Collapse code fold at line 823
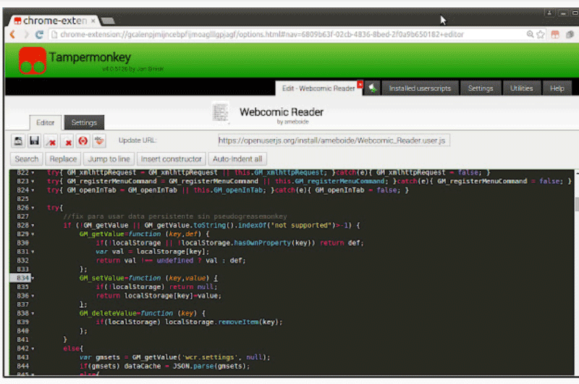The image size is (579, 384). coord(33,181)
